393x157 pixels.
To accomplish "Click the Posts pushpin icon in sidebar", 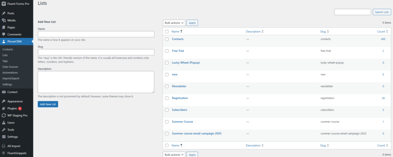I will pyautogui.click(x=4, y=13).
